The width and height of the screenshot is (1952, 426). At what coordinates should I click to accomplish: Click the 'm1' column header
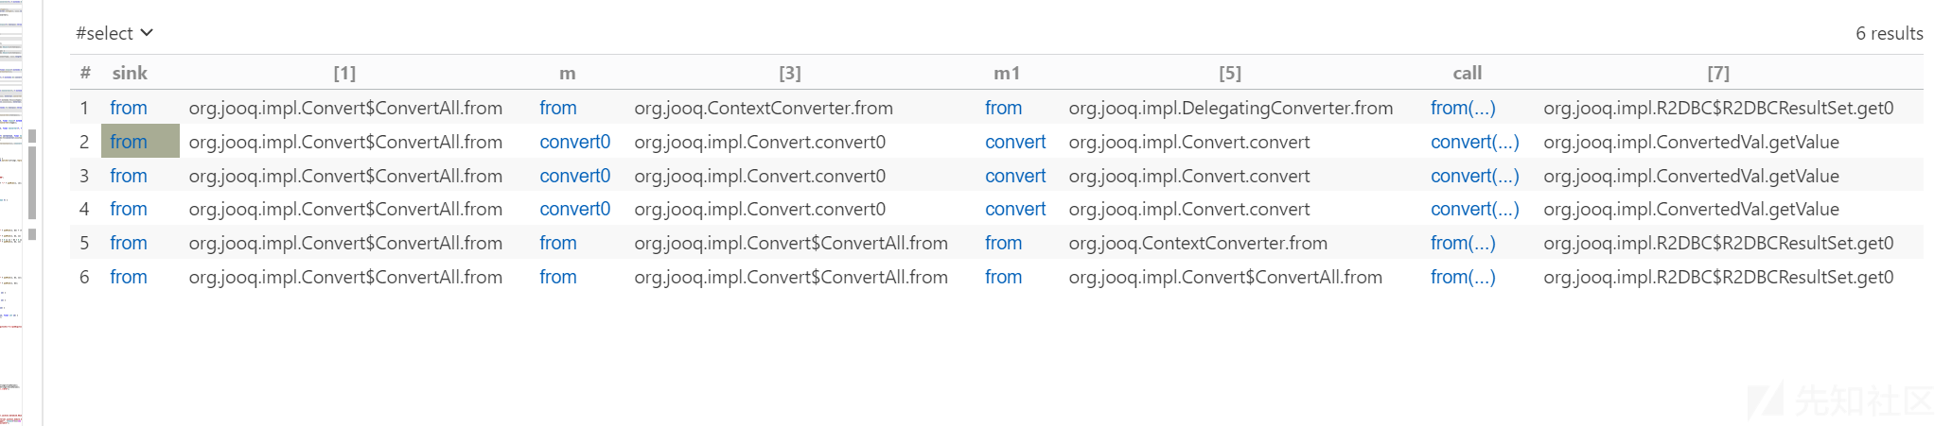[1007, 73]
